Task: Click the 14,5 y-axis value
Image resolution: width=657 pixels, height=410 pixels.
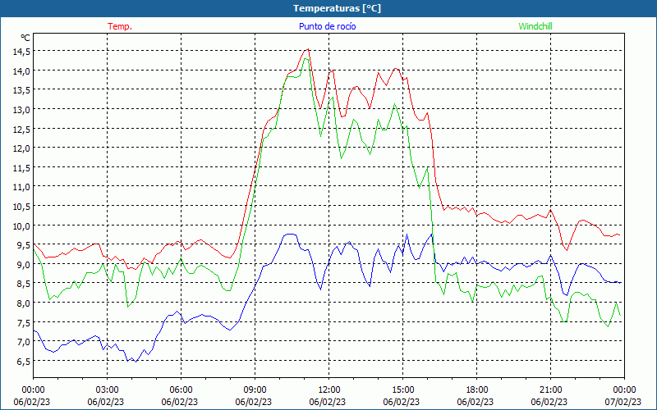Action: (x=21, y=52)
